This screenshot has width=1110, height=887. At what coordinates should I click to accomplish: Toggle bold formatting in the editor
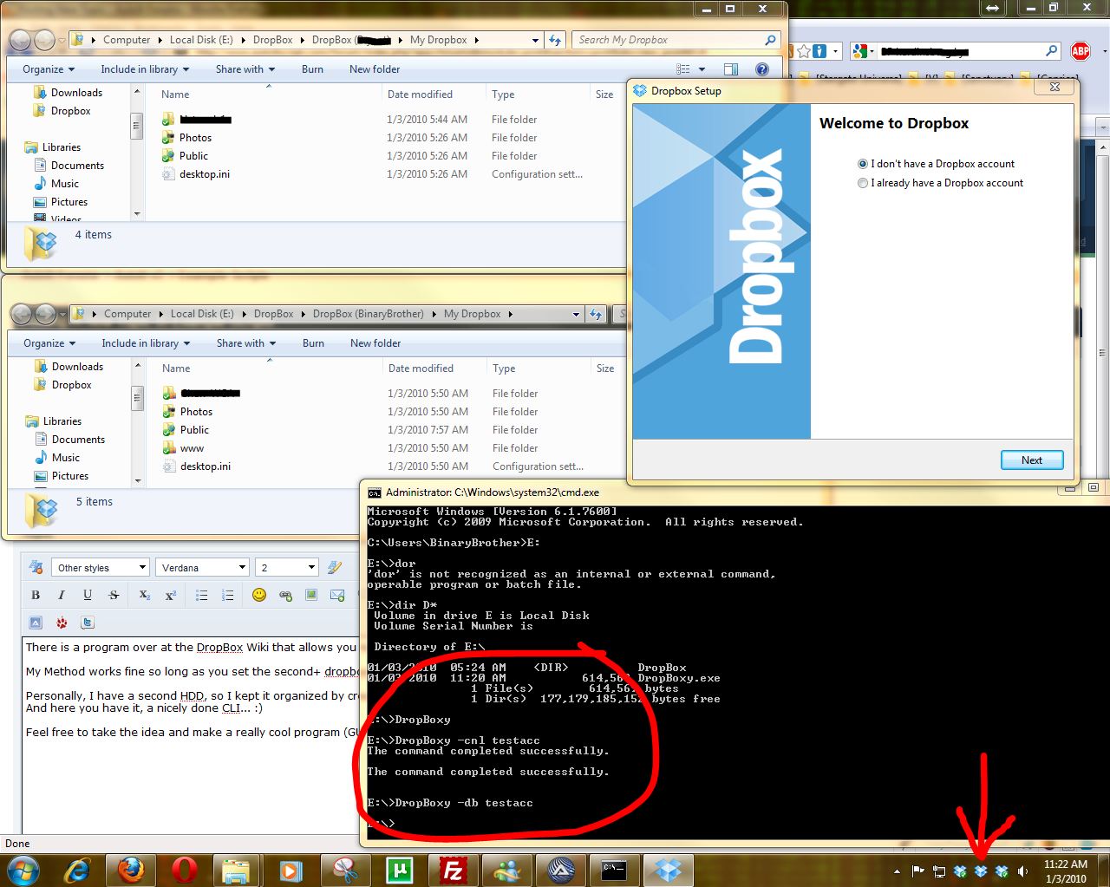pos(36,595)
